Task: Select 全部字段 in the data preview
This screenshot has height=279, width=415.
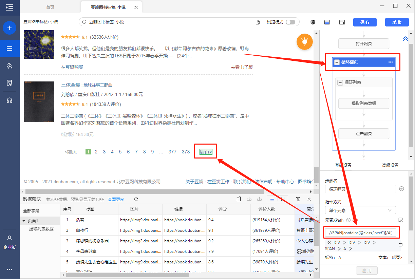Action: click(x=31, y=211)
